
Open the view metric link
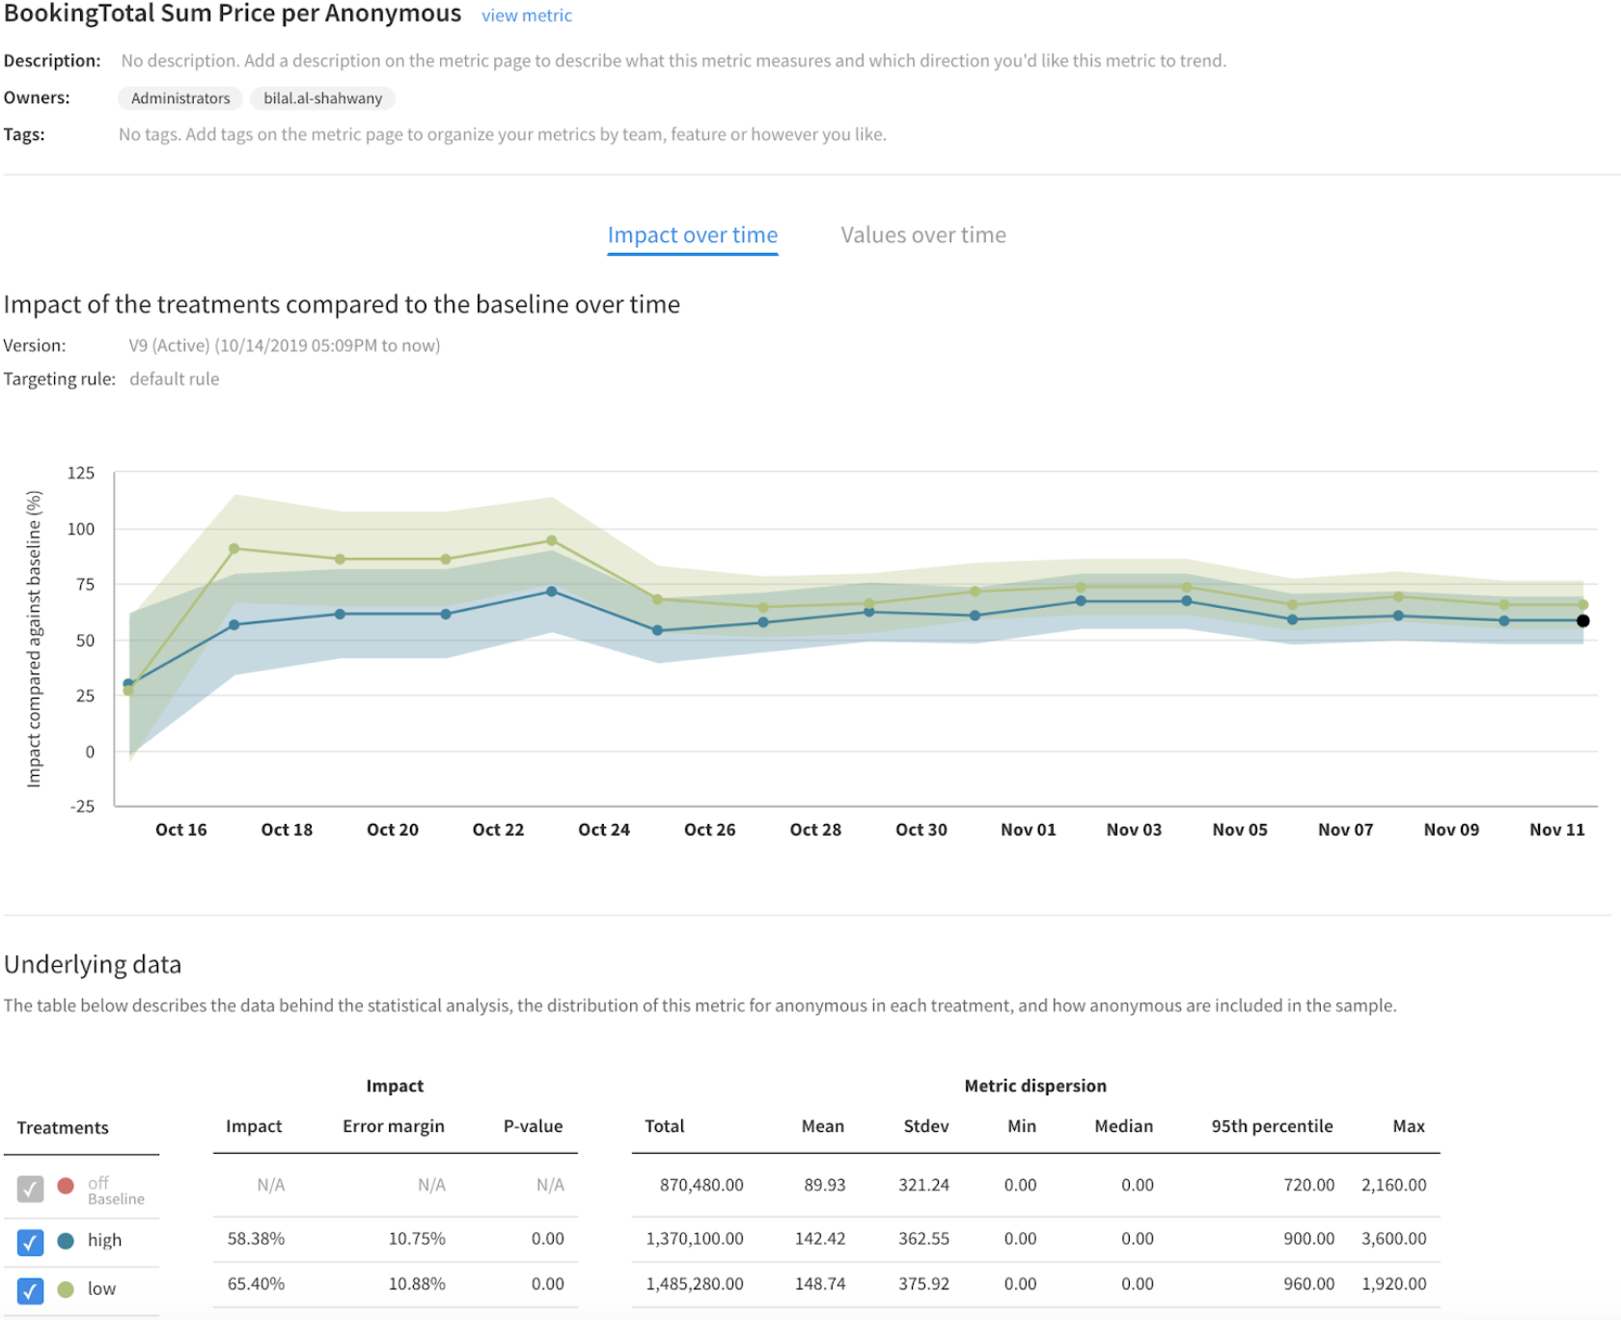pyautogui.click(x=526, y=15)
